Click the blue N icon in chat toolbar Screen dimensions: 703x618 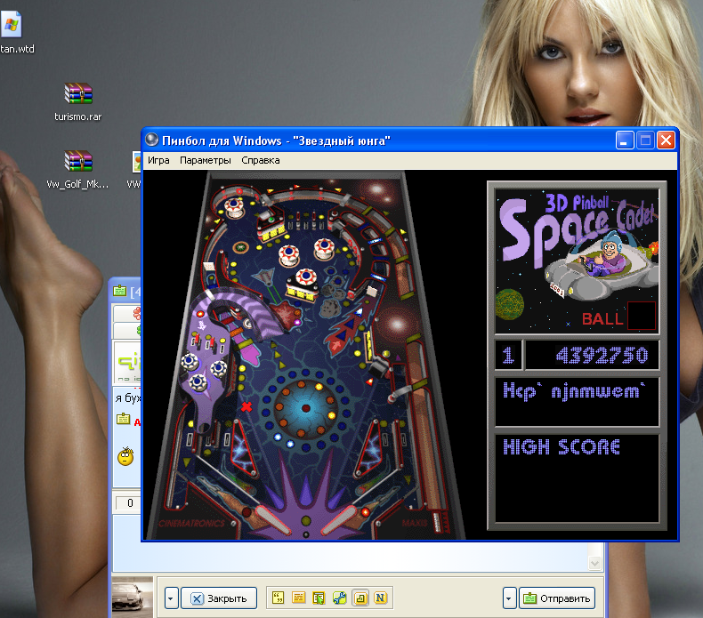point(380,598)
